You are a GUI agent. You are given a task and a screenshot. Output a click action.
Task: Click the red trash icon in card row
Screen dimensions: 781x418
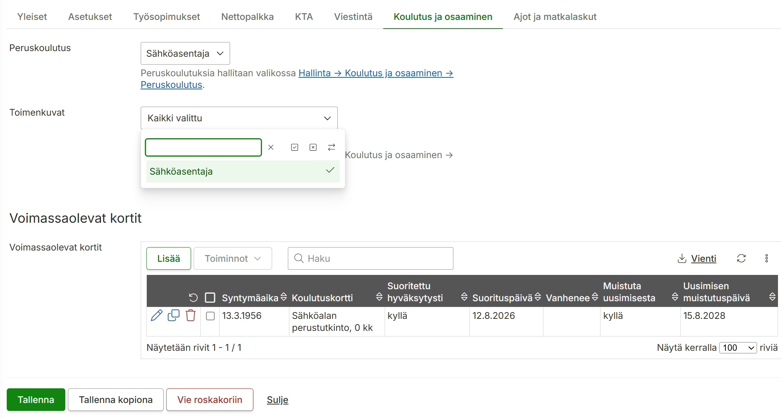pos(191,315)
